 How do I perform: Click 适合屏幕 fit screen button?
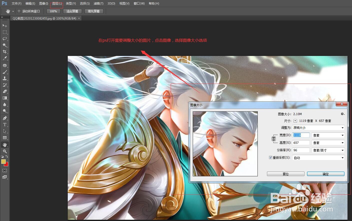72,11
